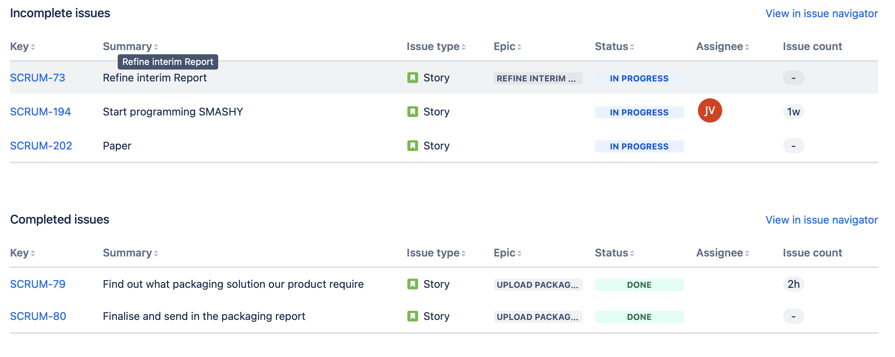This screenshot has width=895, height=357.
Task: Open issue SCRUM-194 link
Action: 40,112
